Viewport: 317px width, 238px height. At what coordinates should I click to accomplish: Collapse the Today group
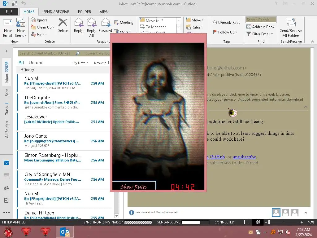point(22,70)
